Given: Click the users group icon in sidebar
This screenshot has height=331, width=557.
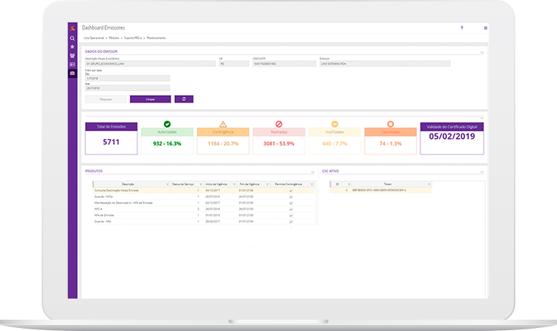Looking at the screenshot, I should [x=72, y=56].
